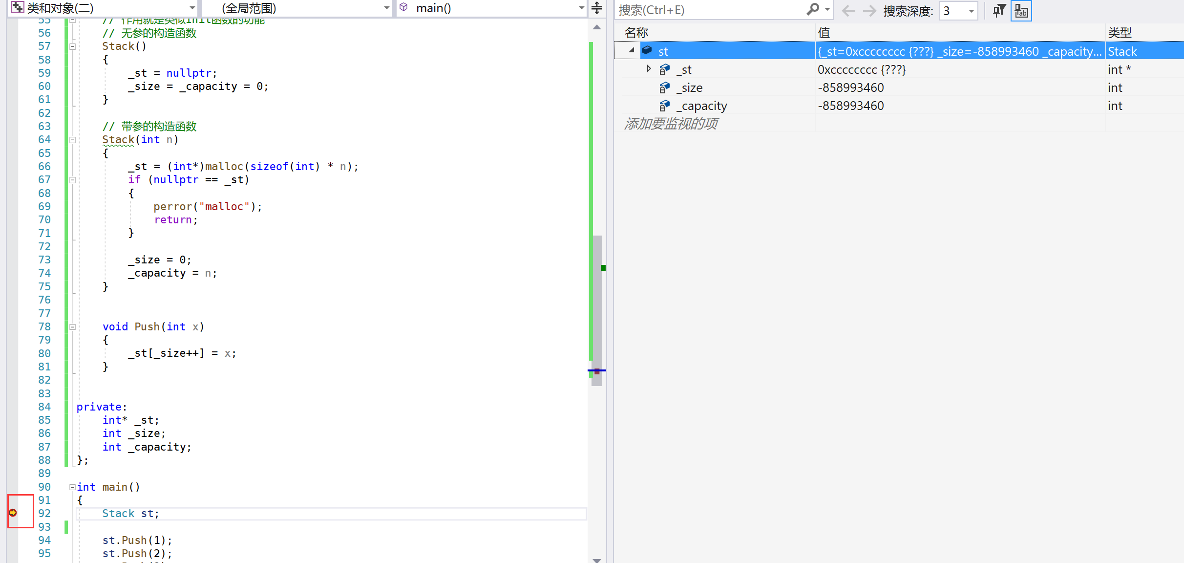Click the 添加要监视的项 entry field
This screenshot has height=563, width=1184.
pyautogui.click(x=671, y=124)
